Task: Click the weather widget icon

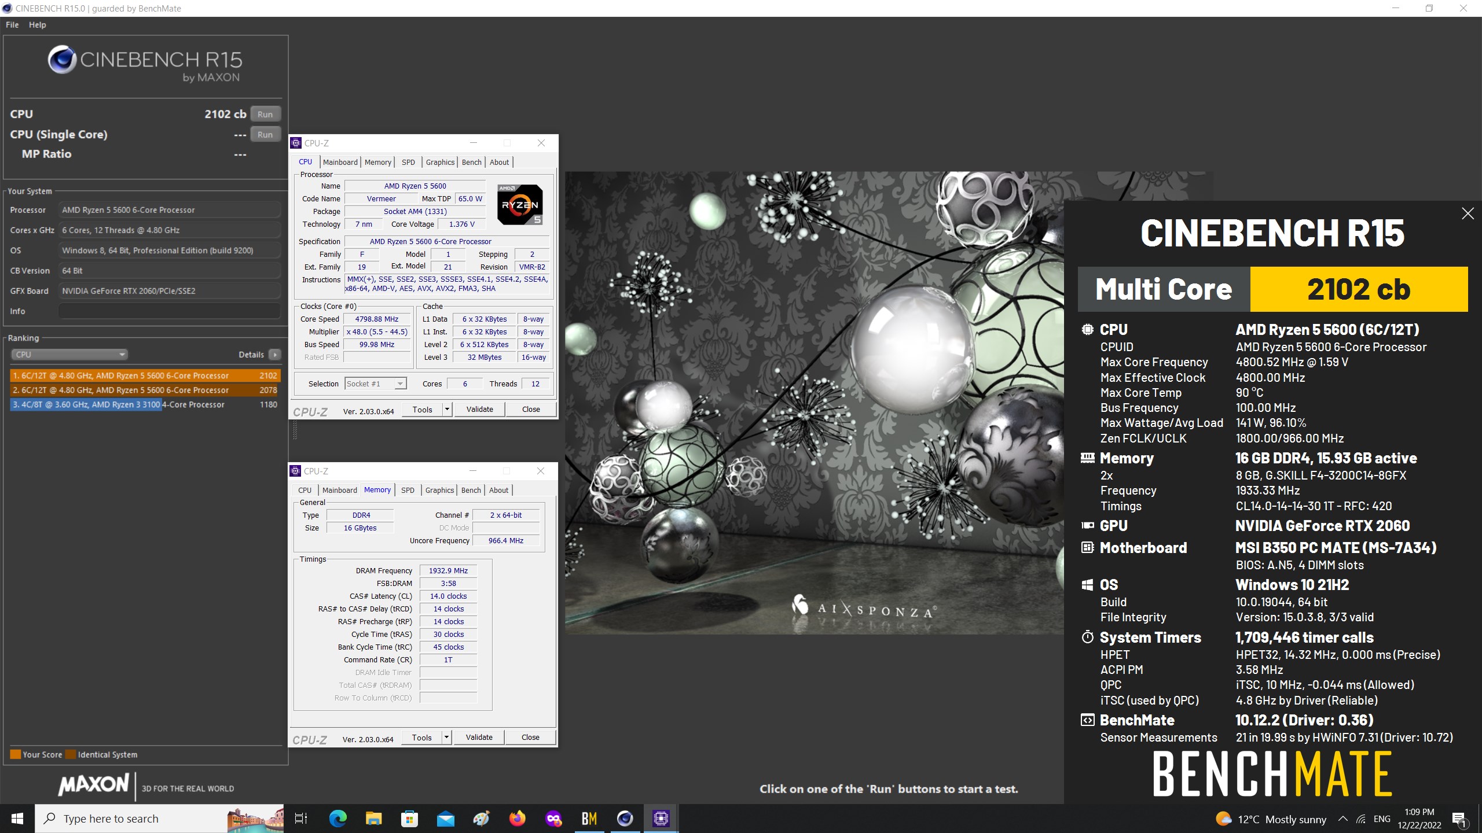Action: 1223,819
